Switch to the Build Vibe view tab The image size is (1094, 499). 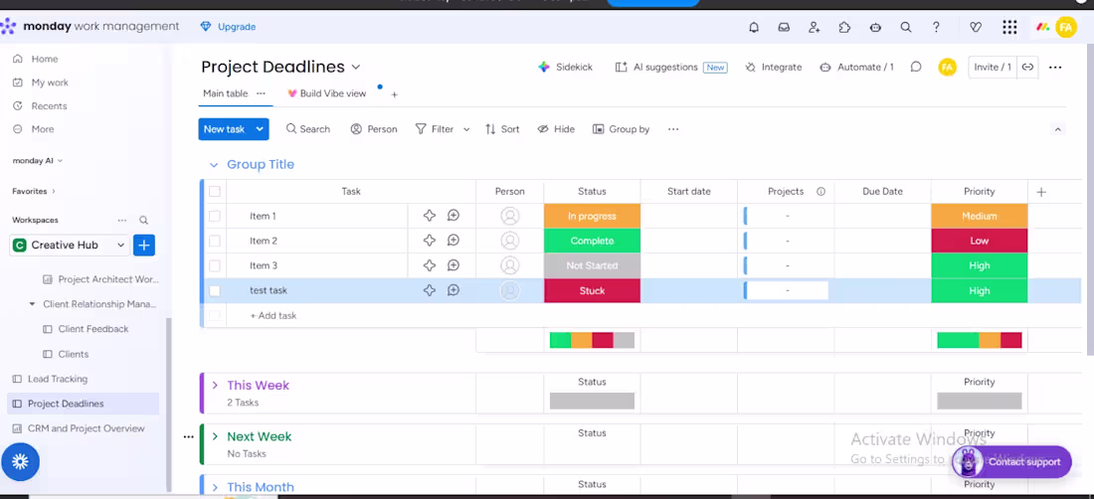click(326, 93)
